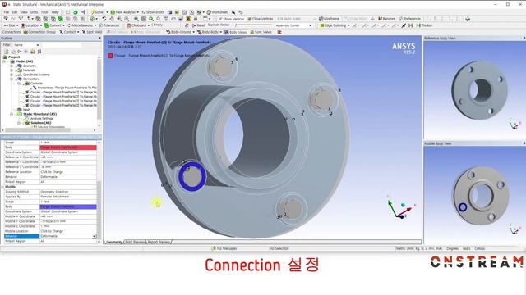This screenshot has height=295, width=526.
Task: Click the Tolerances icon
Action: coord(100,25)
